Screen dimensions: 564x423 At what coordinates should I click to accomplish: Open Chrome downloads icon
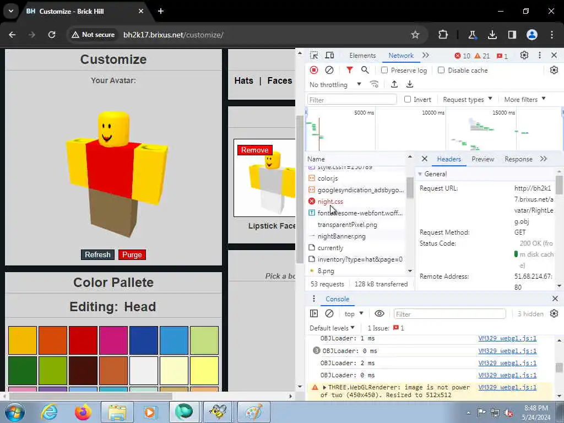pos(492,35)
